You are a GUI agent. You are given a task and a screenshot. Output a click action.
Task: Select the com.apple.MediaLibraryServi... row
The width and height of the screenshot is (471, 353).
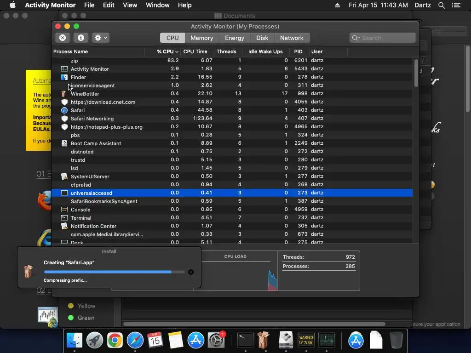(232, 234)
